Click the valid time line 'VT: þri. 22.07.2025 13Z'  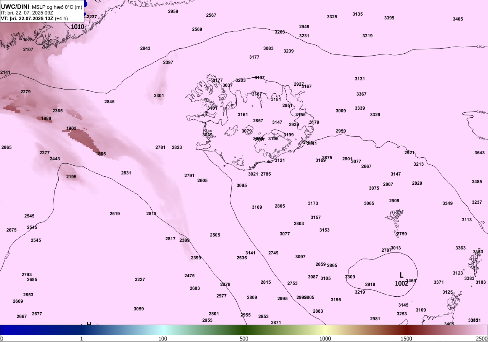tap(27, 18)
